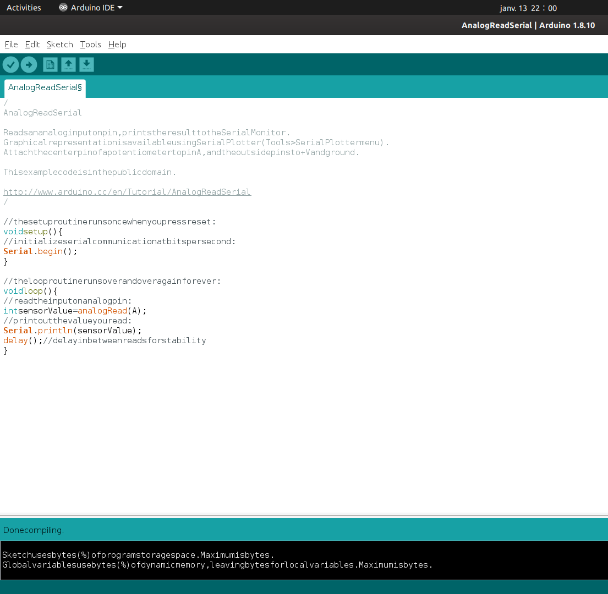Click the window title AnalogReadSerial | Arduino 1.8.10

click(x=528, y=25)
